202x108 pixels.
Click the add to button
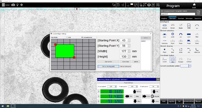[136, 62]
